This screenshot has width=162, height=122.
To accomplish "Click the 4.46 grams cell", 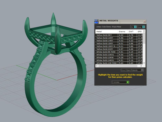I will click(123, 38).
